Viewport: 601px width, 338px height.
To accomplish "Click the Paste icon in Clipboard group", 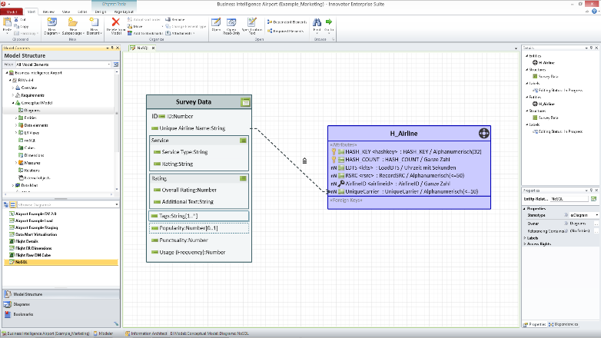I will (x=7, y=23).
